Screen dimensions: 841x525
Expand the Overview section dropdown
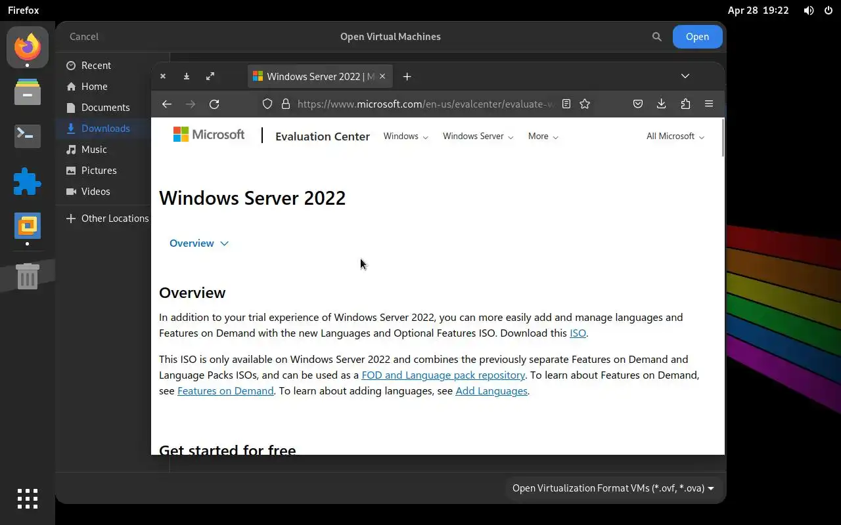pos(199,243)
